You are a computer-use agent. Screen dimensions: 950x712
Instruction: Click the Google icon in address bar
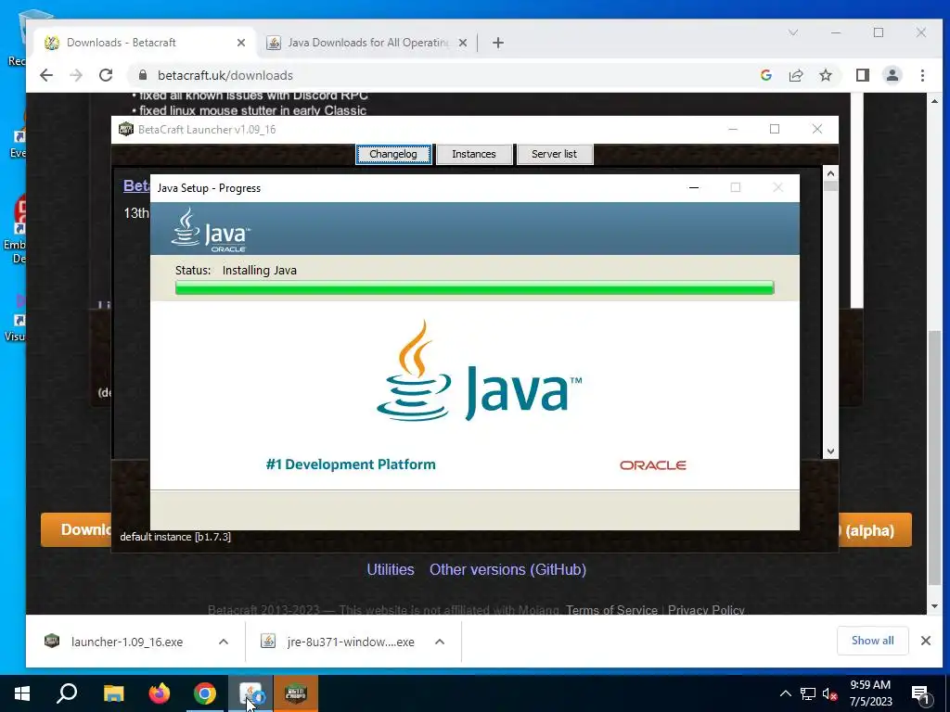pyautogui.click(x=765, y=75)
